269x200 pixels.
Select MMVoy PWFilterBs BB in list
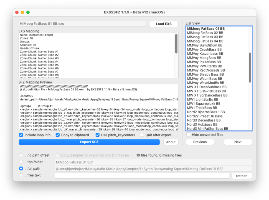coord(204,66)
